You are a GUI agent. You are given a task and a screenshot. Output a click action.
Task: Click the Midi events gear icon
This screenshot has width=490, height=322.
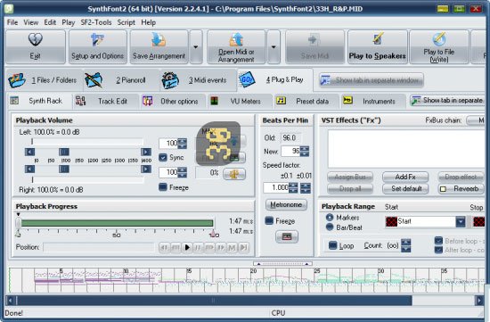170,80
